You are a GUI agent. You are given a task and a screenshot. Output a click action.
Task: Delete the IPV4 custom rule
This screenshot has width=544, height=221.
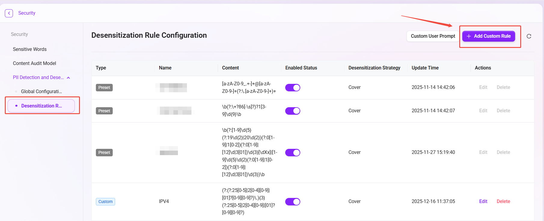pyautogui.click(x=503, y=201)
